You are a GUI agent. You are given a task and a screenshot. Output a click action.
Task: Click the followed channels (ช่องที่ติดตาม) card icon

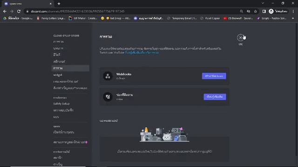pyautogui.click(x=108, y=97)
